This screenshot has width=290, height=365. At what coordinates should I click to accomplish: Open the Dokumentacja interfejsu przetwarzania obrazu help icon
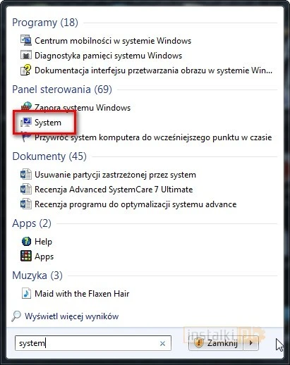(26, 70)
